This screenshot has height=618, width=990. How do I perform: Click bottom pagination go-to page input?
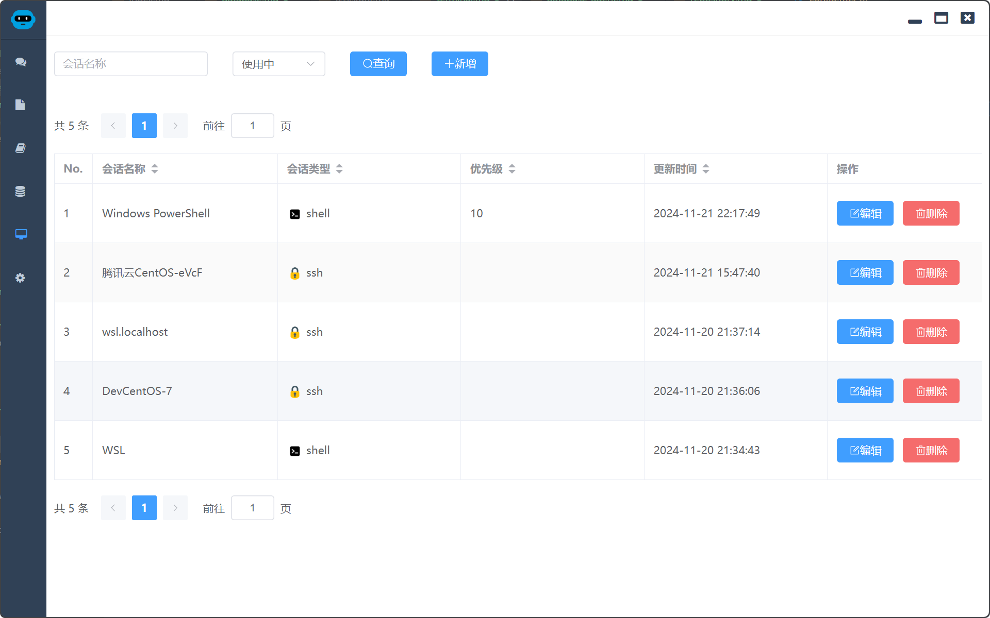point(253,508)
